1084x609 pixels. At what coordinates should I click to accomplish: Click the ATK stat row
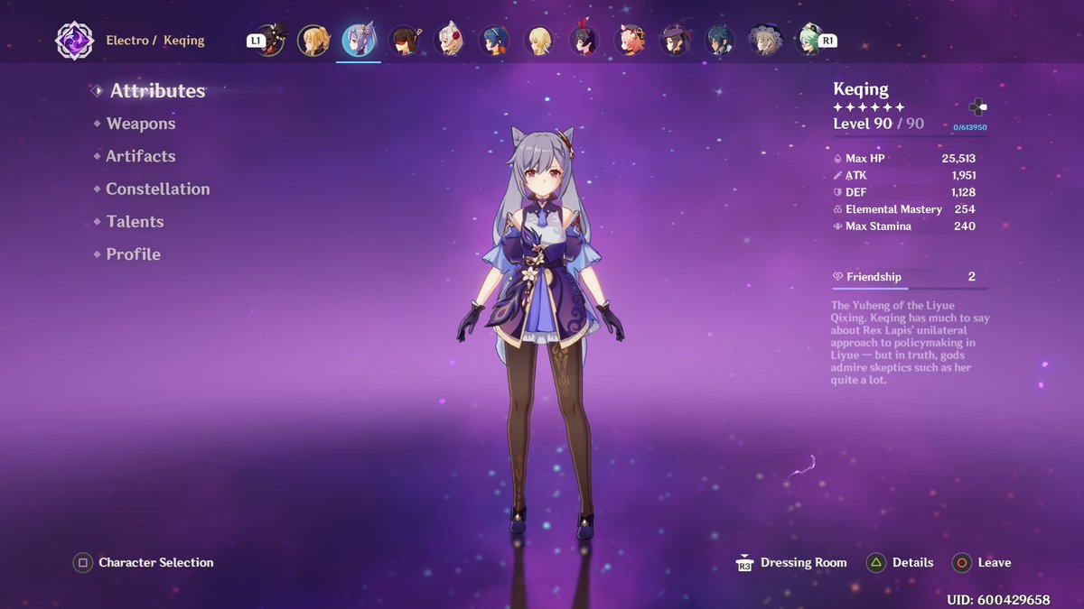click(x=904, y=175)
